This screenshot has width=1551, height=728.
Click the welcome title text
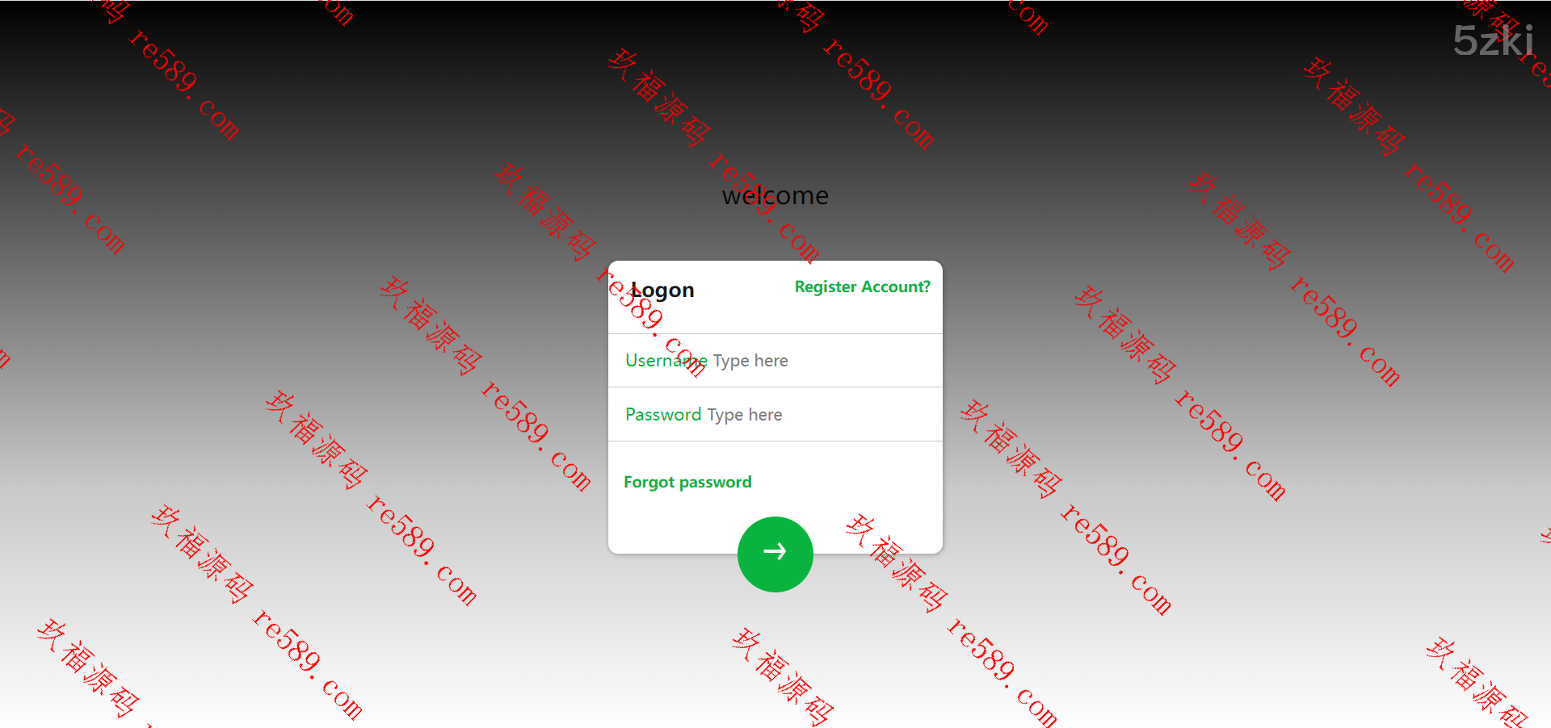775,195
